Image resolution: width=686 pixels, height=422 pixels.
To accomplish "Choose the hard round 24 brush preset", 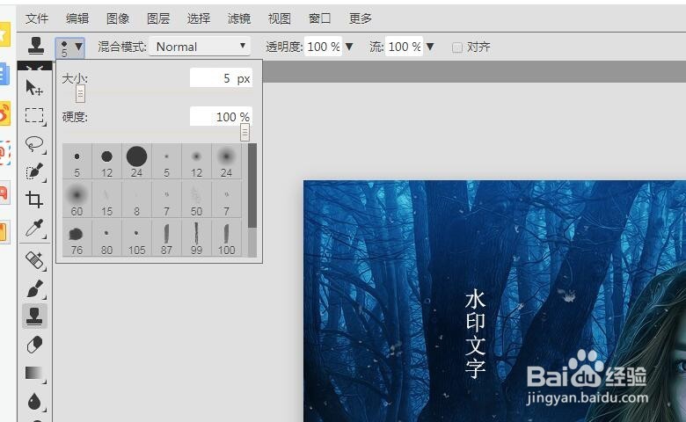I will (x=136, y=162).
